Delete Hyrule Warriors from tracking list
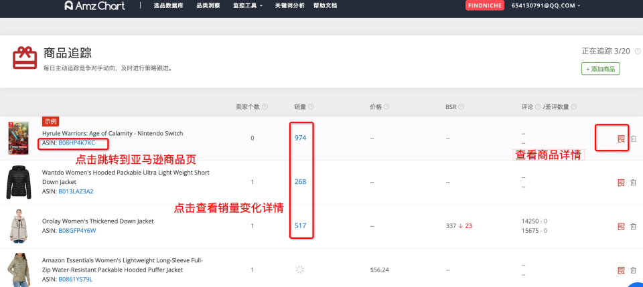Screen dimensions: 643x287 pyautogui.click(x=633, y=138)
